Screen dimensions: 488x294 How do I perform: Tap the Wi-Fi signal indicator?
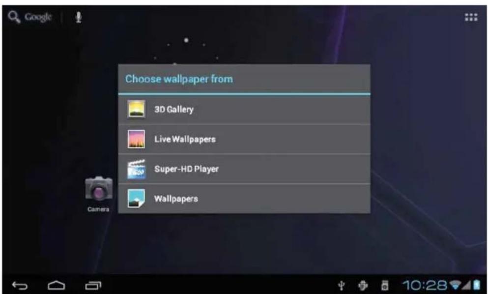tap(455, 285)
